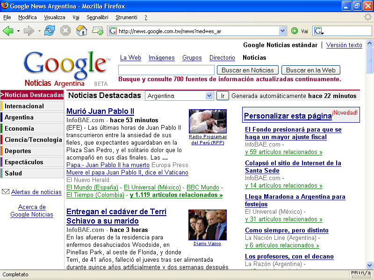Select the Espectáculos section
Screen dimensions: 374x280
tap(32, 162)
